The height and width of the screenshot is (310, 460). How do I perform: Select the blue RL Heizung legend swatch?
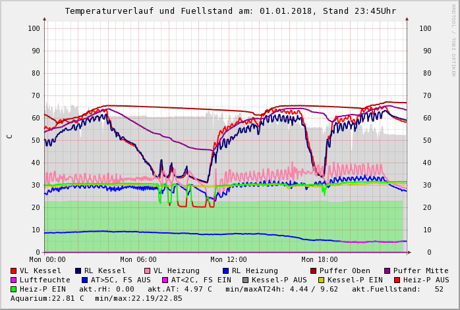point(225,271)
